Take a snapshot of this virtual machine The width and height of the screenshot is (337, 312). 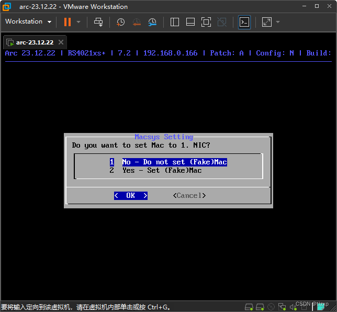click(x=120, y=22)
